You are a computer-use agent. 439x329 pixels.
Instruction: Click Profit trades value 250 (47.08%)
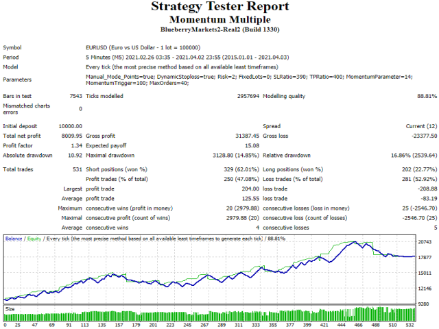pyautogui.click(x=241, y=180)
